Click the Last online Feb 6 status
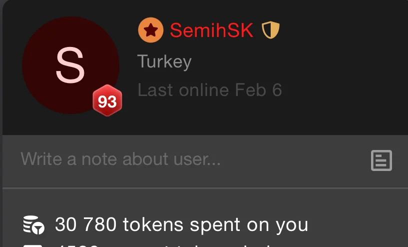The image size is (408, 247). 210,90
